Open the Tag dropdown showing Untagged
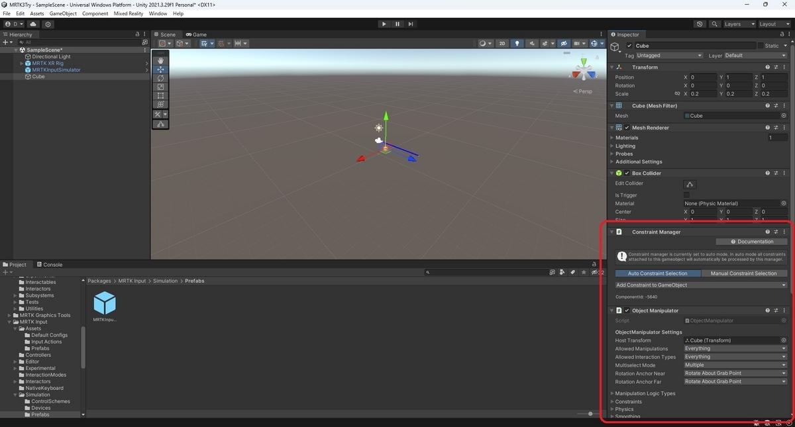795x427 pixels. pyautogui.click(x=669, y=56)
